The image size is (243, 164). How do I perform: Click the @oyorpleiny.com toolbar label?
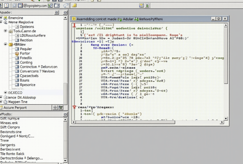click(35, 6)
